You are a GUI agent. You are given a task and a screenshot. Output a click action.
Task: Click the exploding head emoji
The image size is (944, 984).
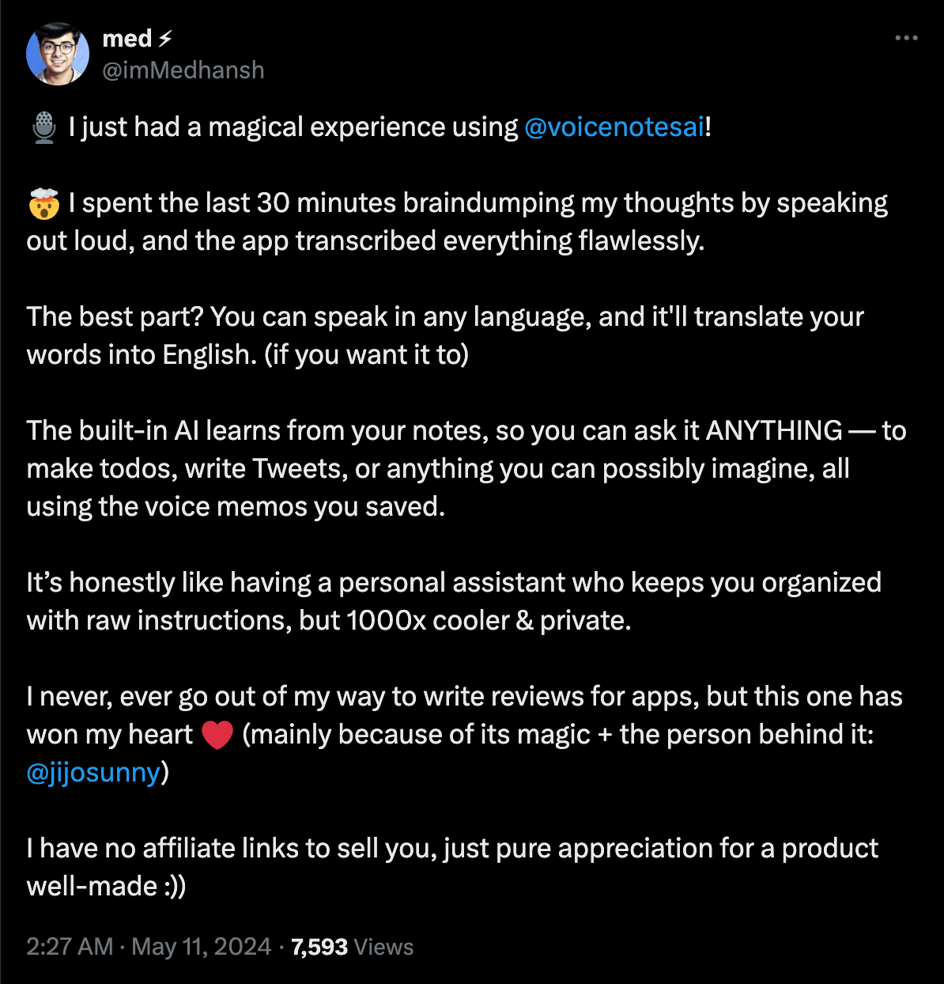pyautogui.click(x=44, y=204)
